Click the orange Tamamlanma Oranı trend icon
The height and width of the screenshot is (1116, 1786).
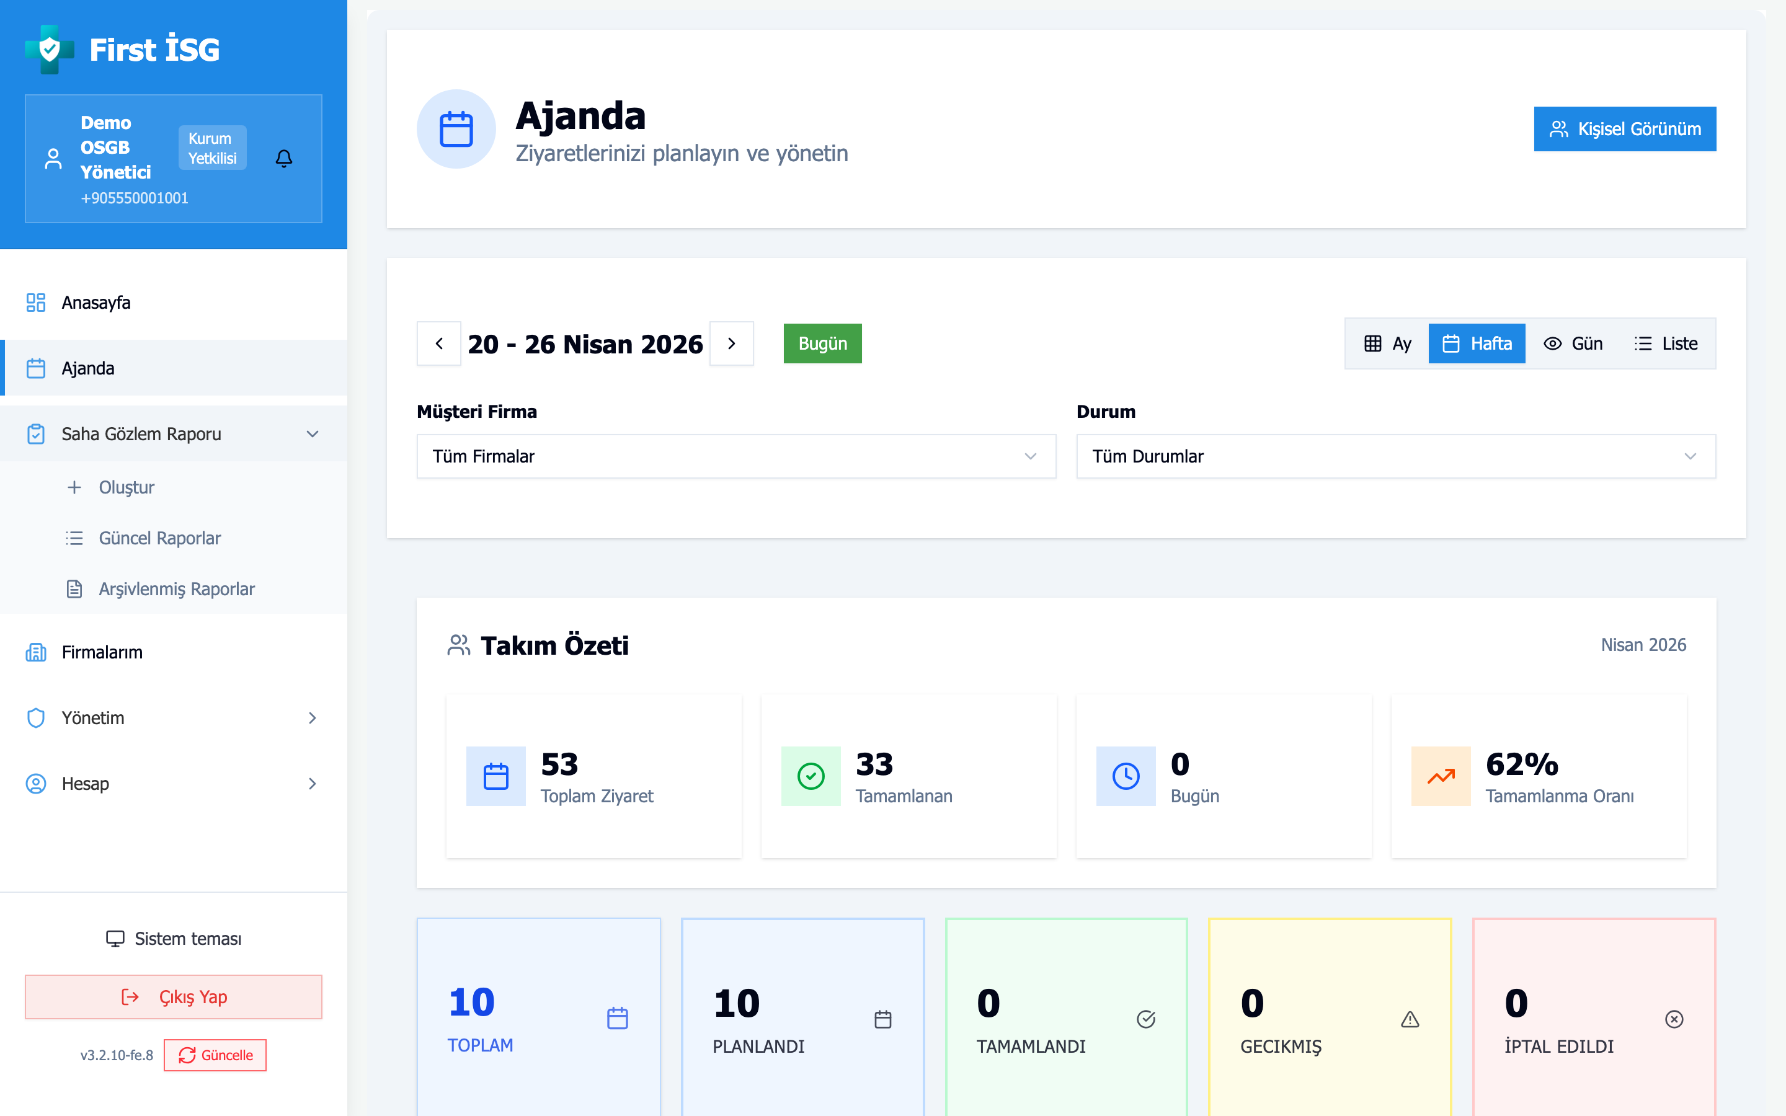point(1441,776)
